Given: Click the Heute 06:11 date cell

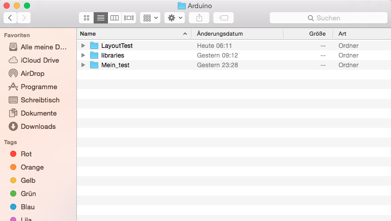Looking at the screenshot, I should [214, 46].
